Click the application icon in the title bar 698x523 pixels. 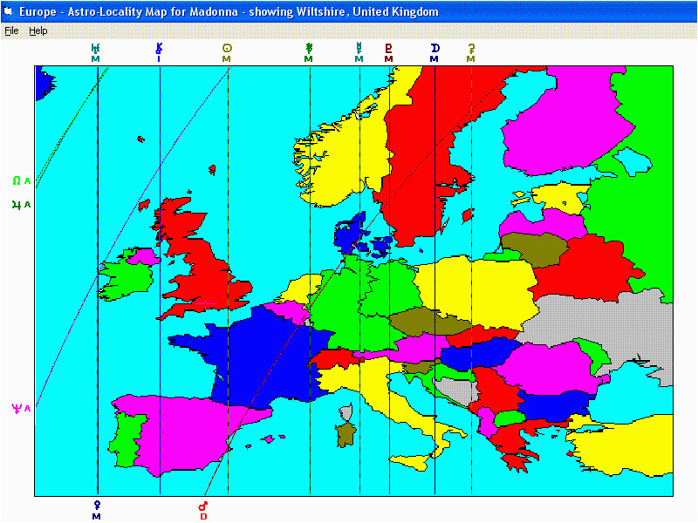click(9, 11)
